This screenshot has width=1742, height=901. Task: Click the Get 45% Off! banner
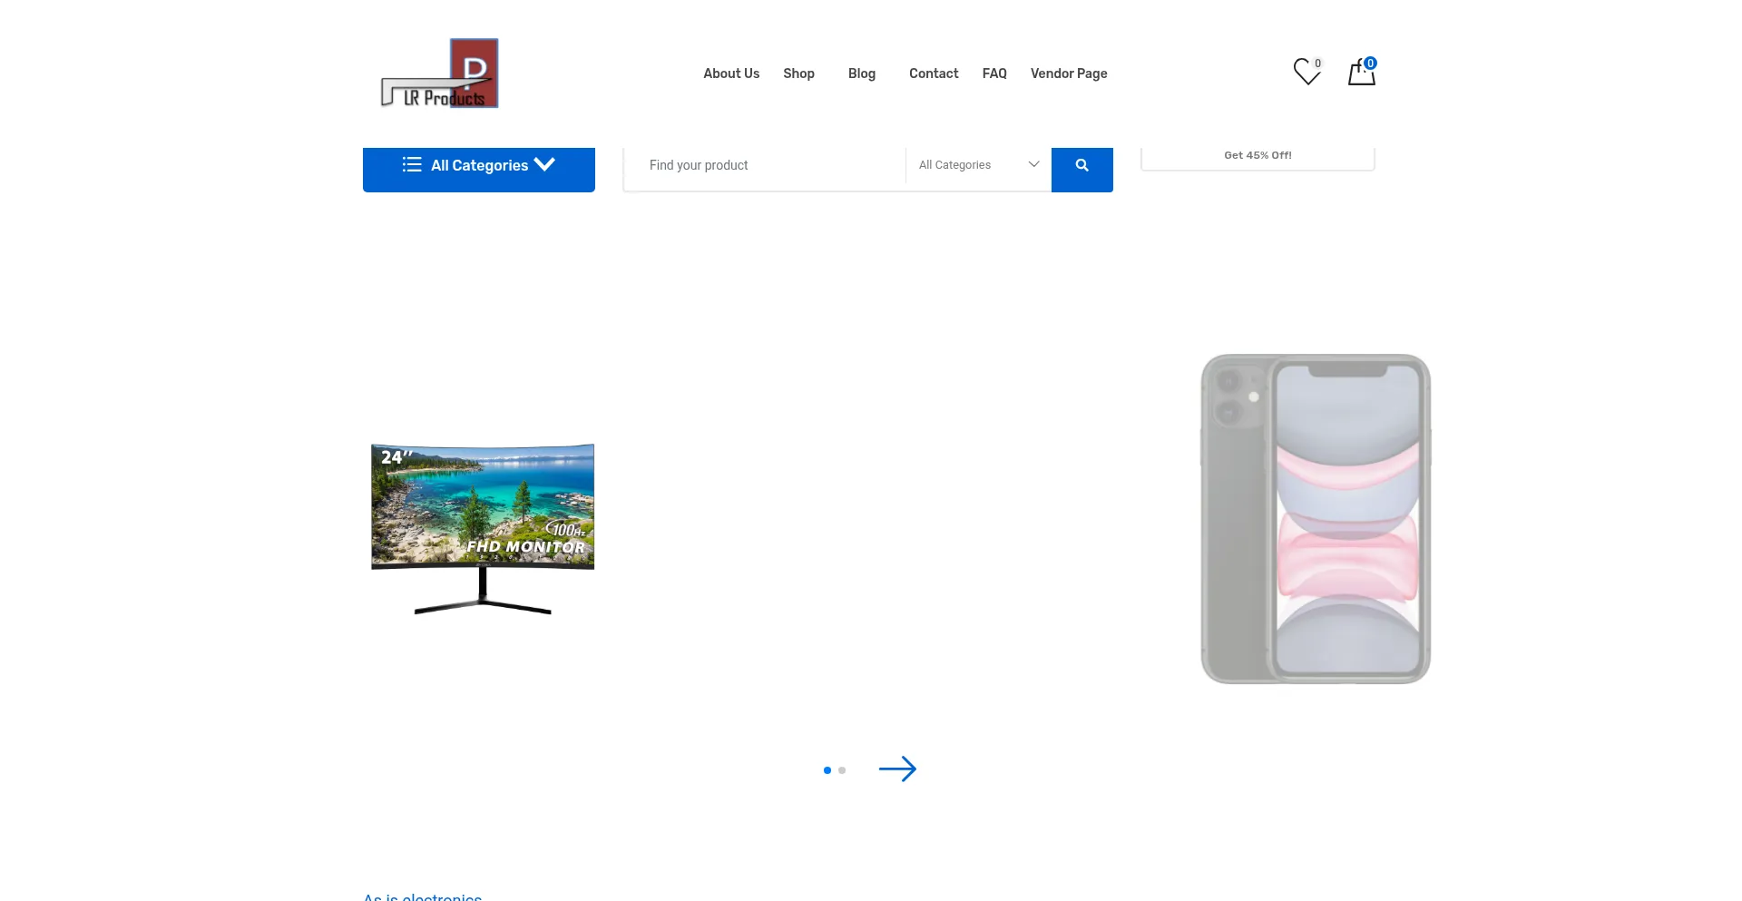point(1258,156)
